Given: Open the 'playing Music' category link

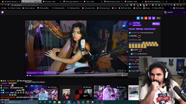Looking at the screenshot, I should coord(137,25).
